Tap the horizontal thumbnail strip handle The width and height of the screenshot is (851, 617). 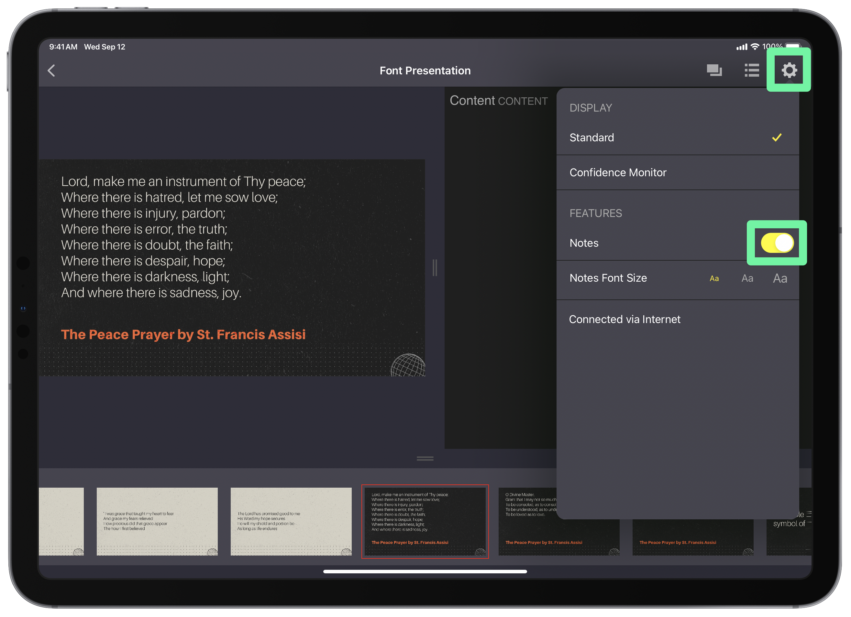pos(425,458)
